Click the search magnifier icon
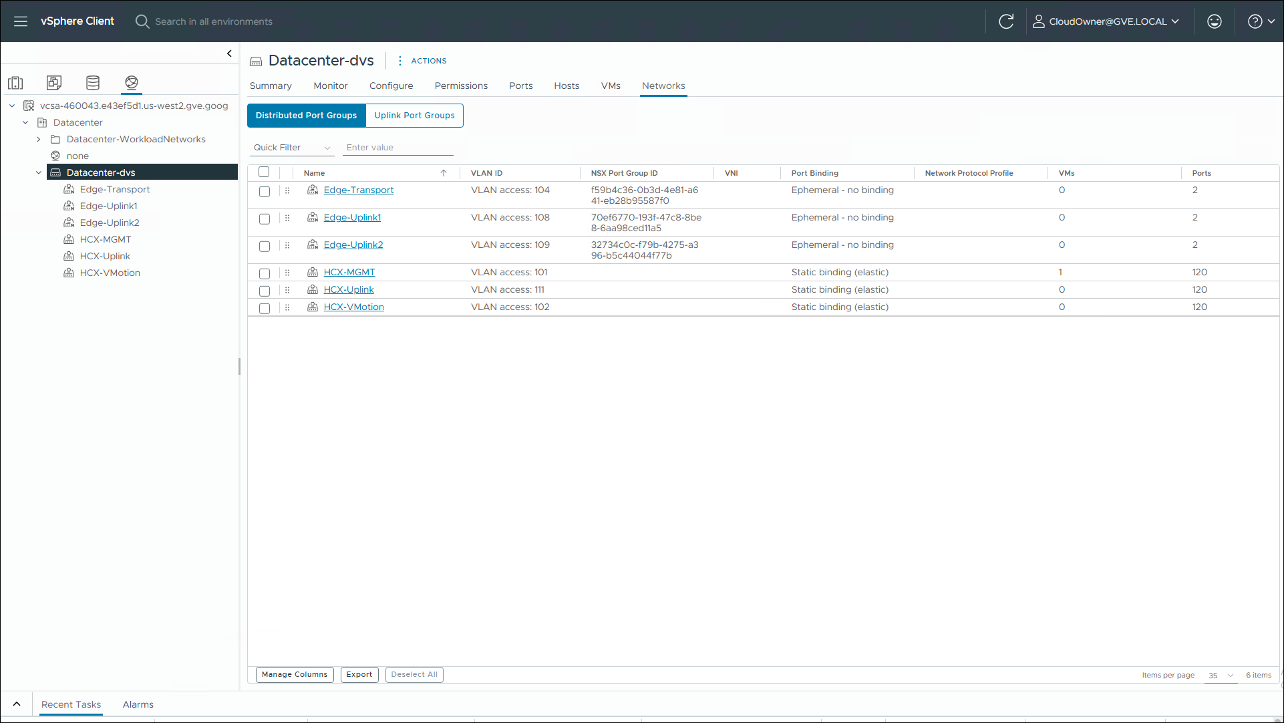This screenshot has width=1284, height=723. [142, 21]
